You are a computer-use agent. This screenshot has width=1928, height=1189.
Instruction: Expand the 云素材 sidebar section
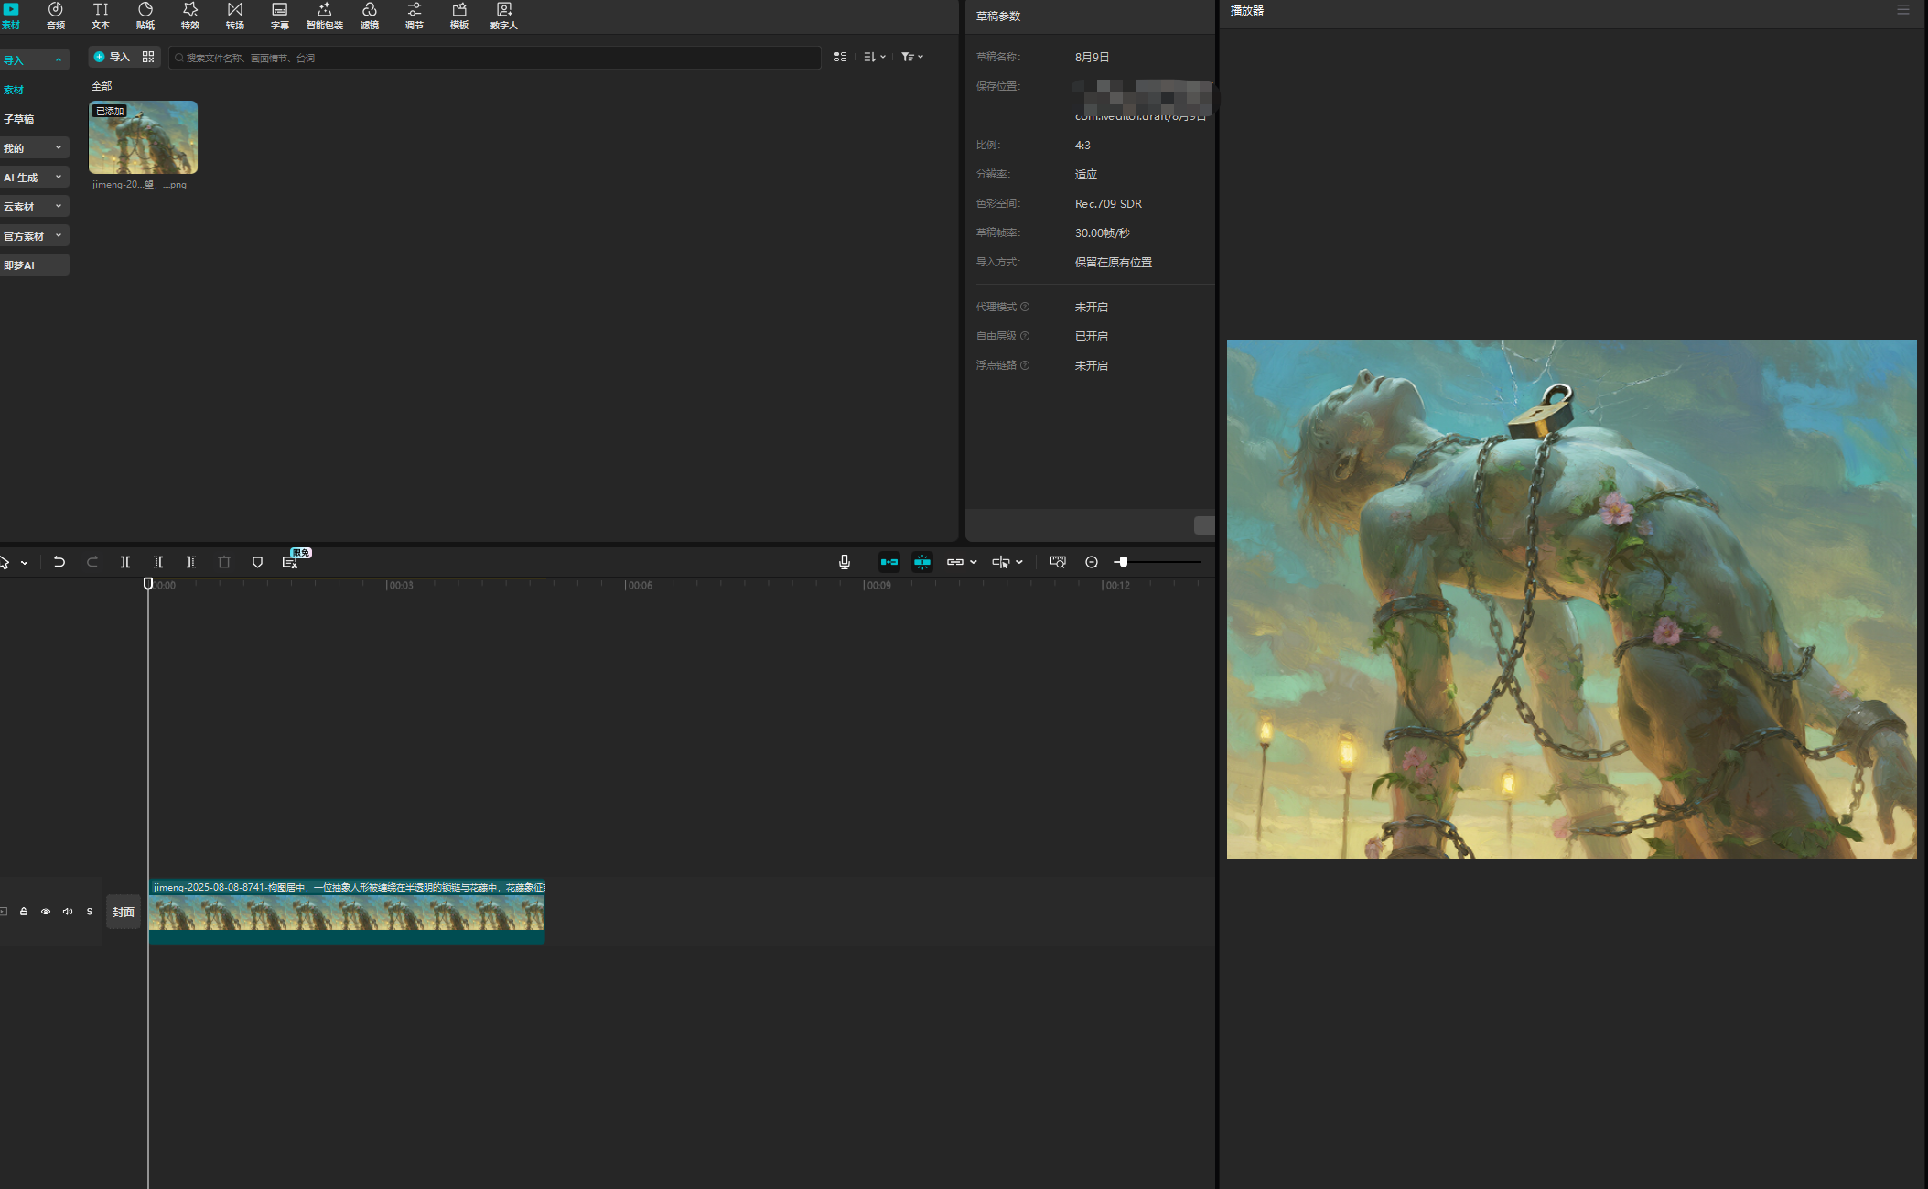coord(34,207)
